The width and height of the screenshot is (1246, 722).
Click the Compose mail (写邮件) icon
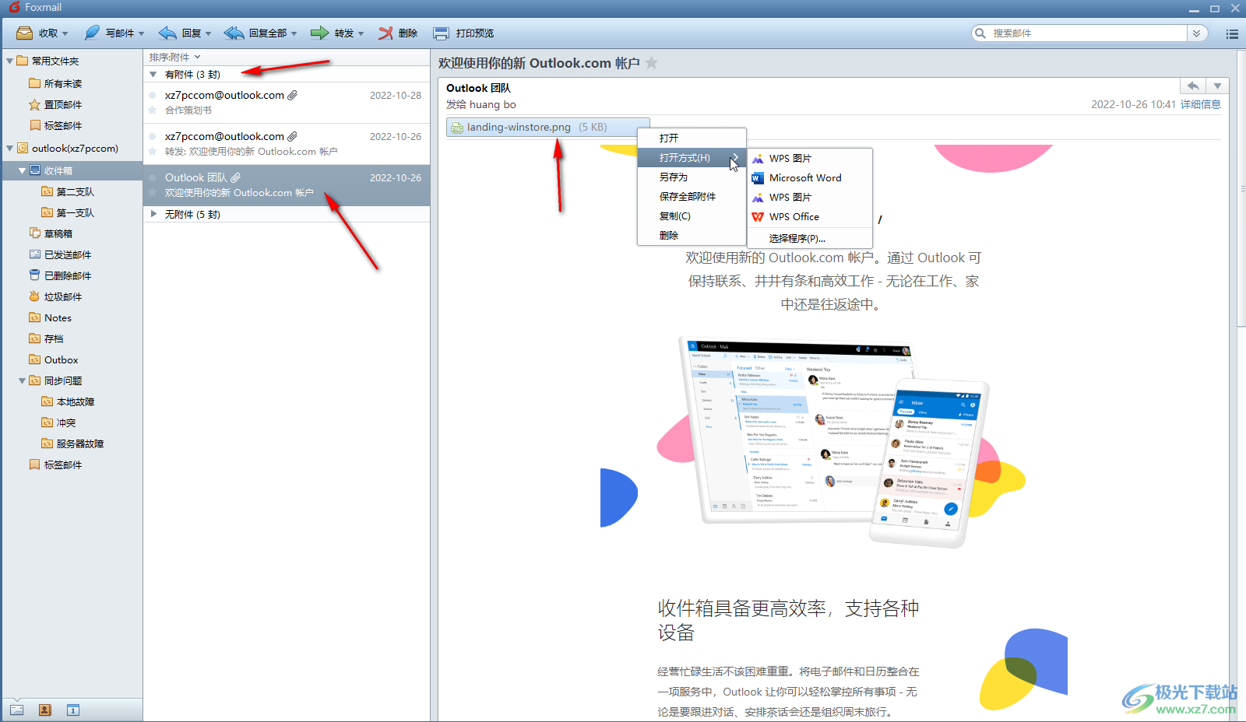click(x=93, y=33)
